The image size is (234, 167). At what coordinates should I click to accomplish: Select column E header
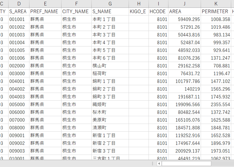click(45, 4)
